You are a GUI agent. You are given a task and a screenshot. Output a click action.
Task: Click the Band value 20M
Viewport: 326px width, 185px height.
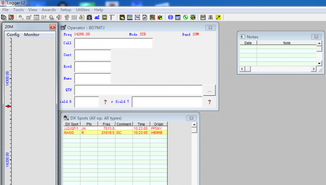[x=196, y=34]
